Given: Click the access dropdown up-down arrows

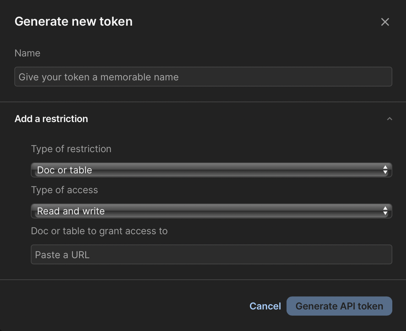Looking at the screenshot, I should [385, 211].
